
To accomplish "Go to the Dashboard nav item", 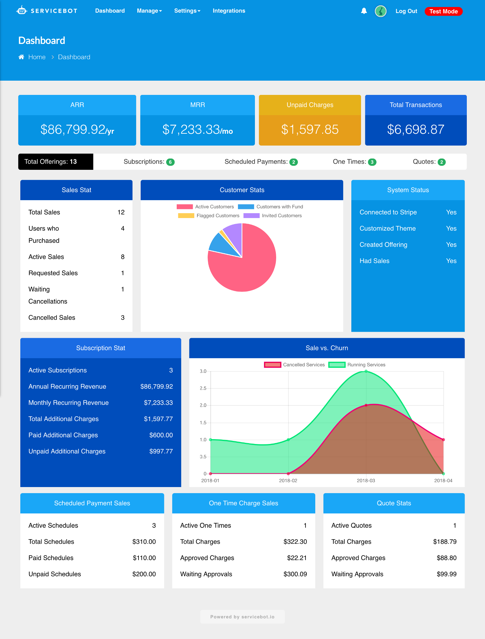I will [110, 11].
